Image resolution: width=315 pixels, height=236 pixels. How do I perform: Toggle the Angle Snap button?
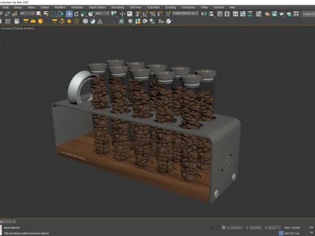click(145, 14)
